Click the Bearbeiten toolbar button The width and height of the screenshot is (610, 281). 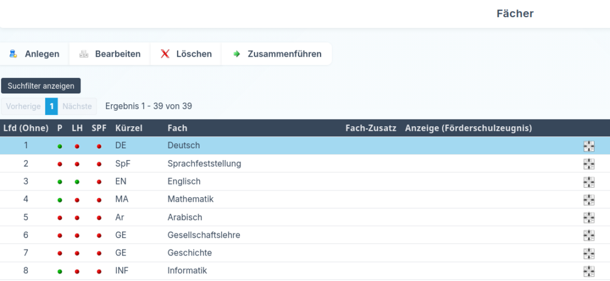point(110,54)
